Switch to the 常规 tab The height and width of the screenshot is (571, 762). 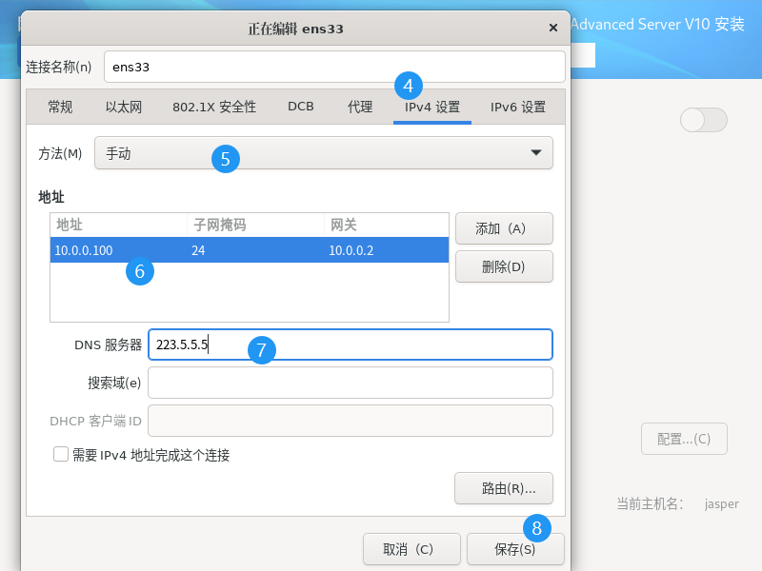[60, 107]
